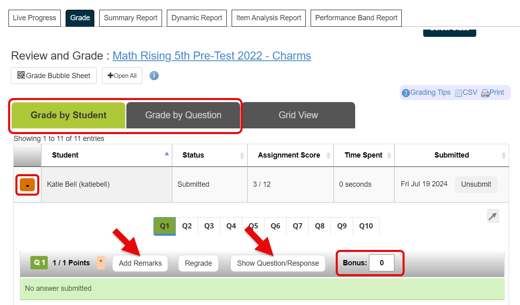Click the Q 1 green label badge
This screenshot has height=305, width=520.
(x=39, y=263)
